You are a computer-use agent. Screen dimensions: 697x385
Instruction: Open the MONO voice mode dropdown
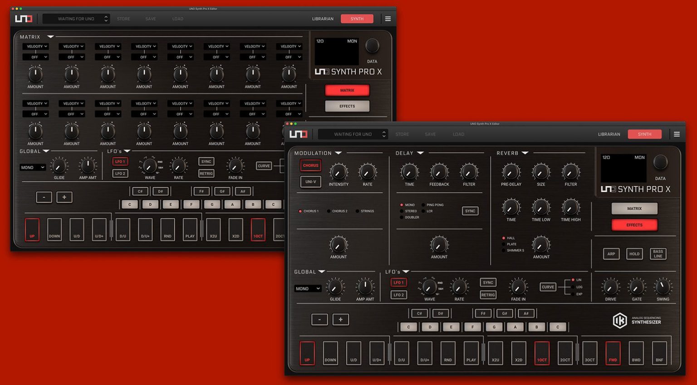coord(308,288)
